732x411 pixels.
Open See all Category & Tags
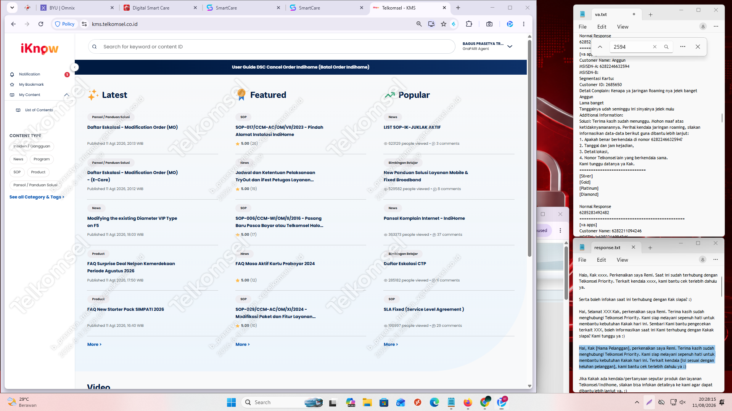click(37, 197)
